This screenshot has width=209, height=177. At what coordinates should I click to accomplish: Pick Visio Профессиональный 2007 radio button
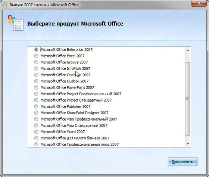tap(36, 119)
